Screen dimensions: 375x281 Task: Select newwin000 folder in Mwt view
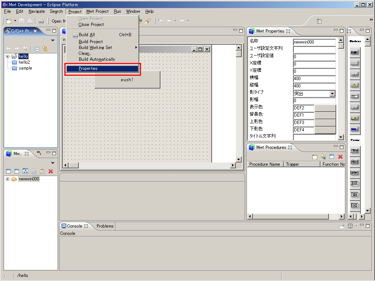point(29,179)
